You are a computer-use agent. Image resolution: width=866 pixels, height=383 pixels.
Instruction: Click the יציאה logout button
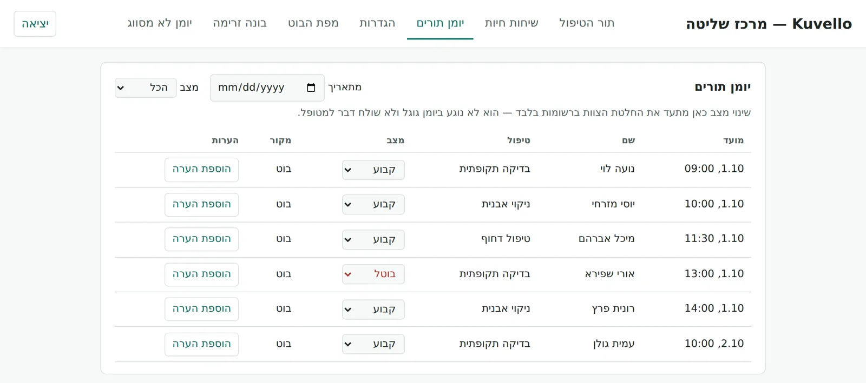coord(35,24)
